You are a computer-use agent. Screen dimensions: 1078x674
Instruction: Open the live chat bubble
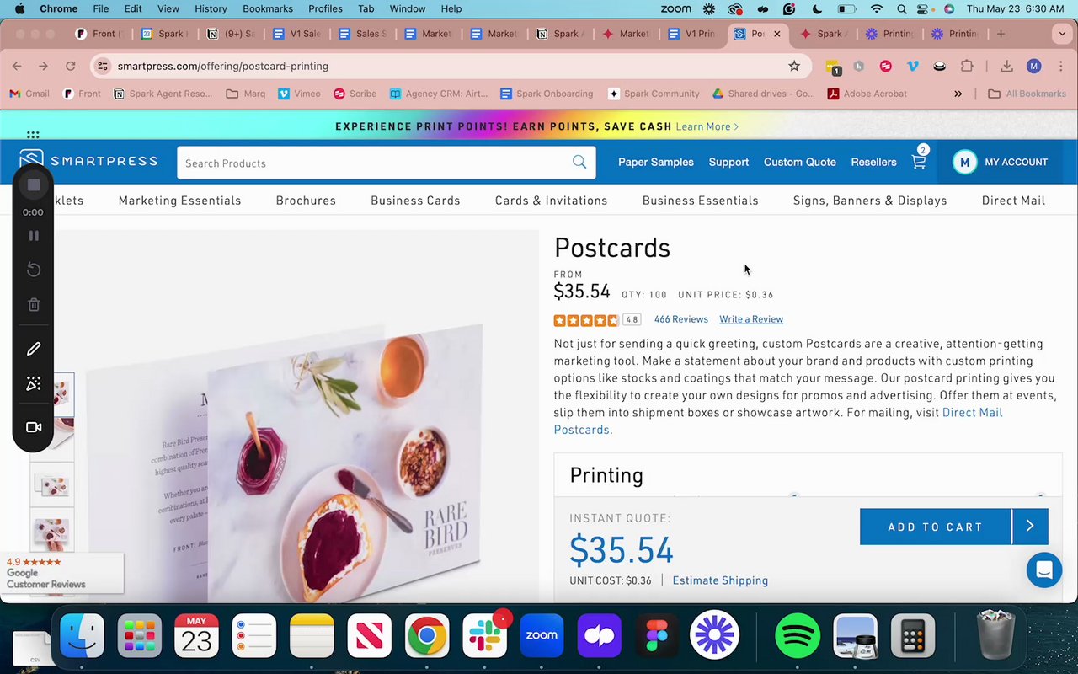(x=1044, y=570)
